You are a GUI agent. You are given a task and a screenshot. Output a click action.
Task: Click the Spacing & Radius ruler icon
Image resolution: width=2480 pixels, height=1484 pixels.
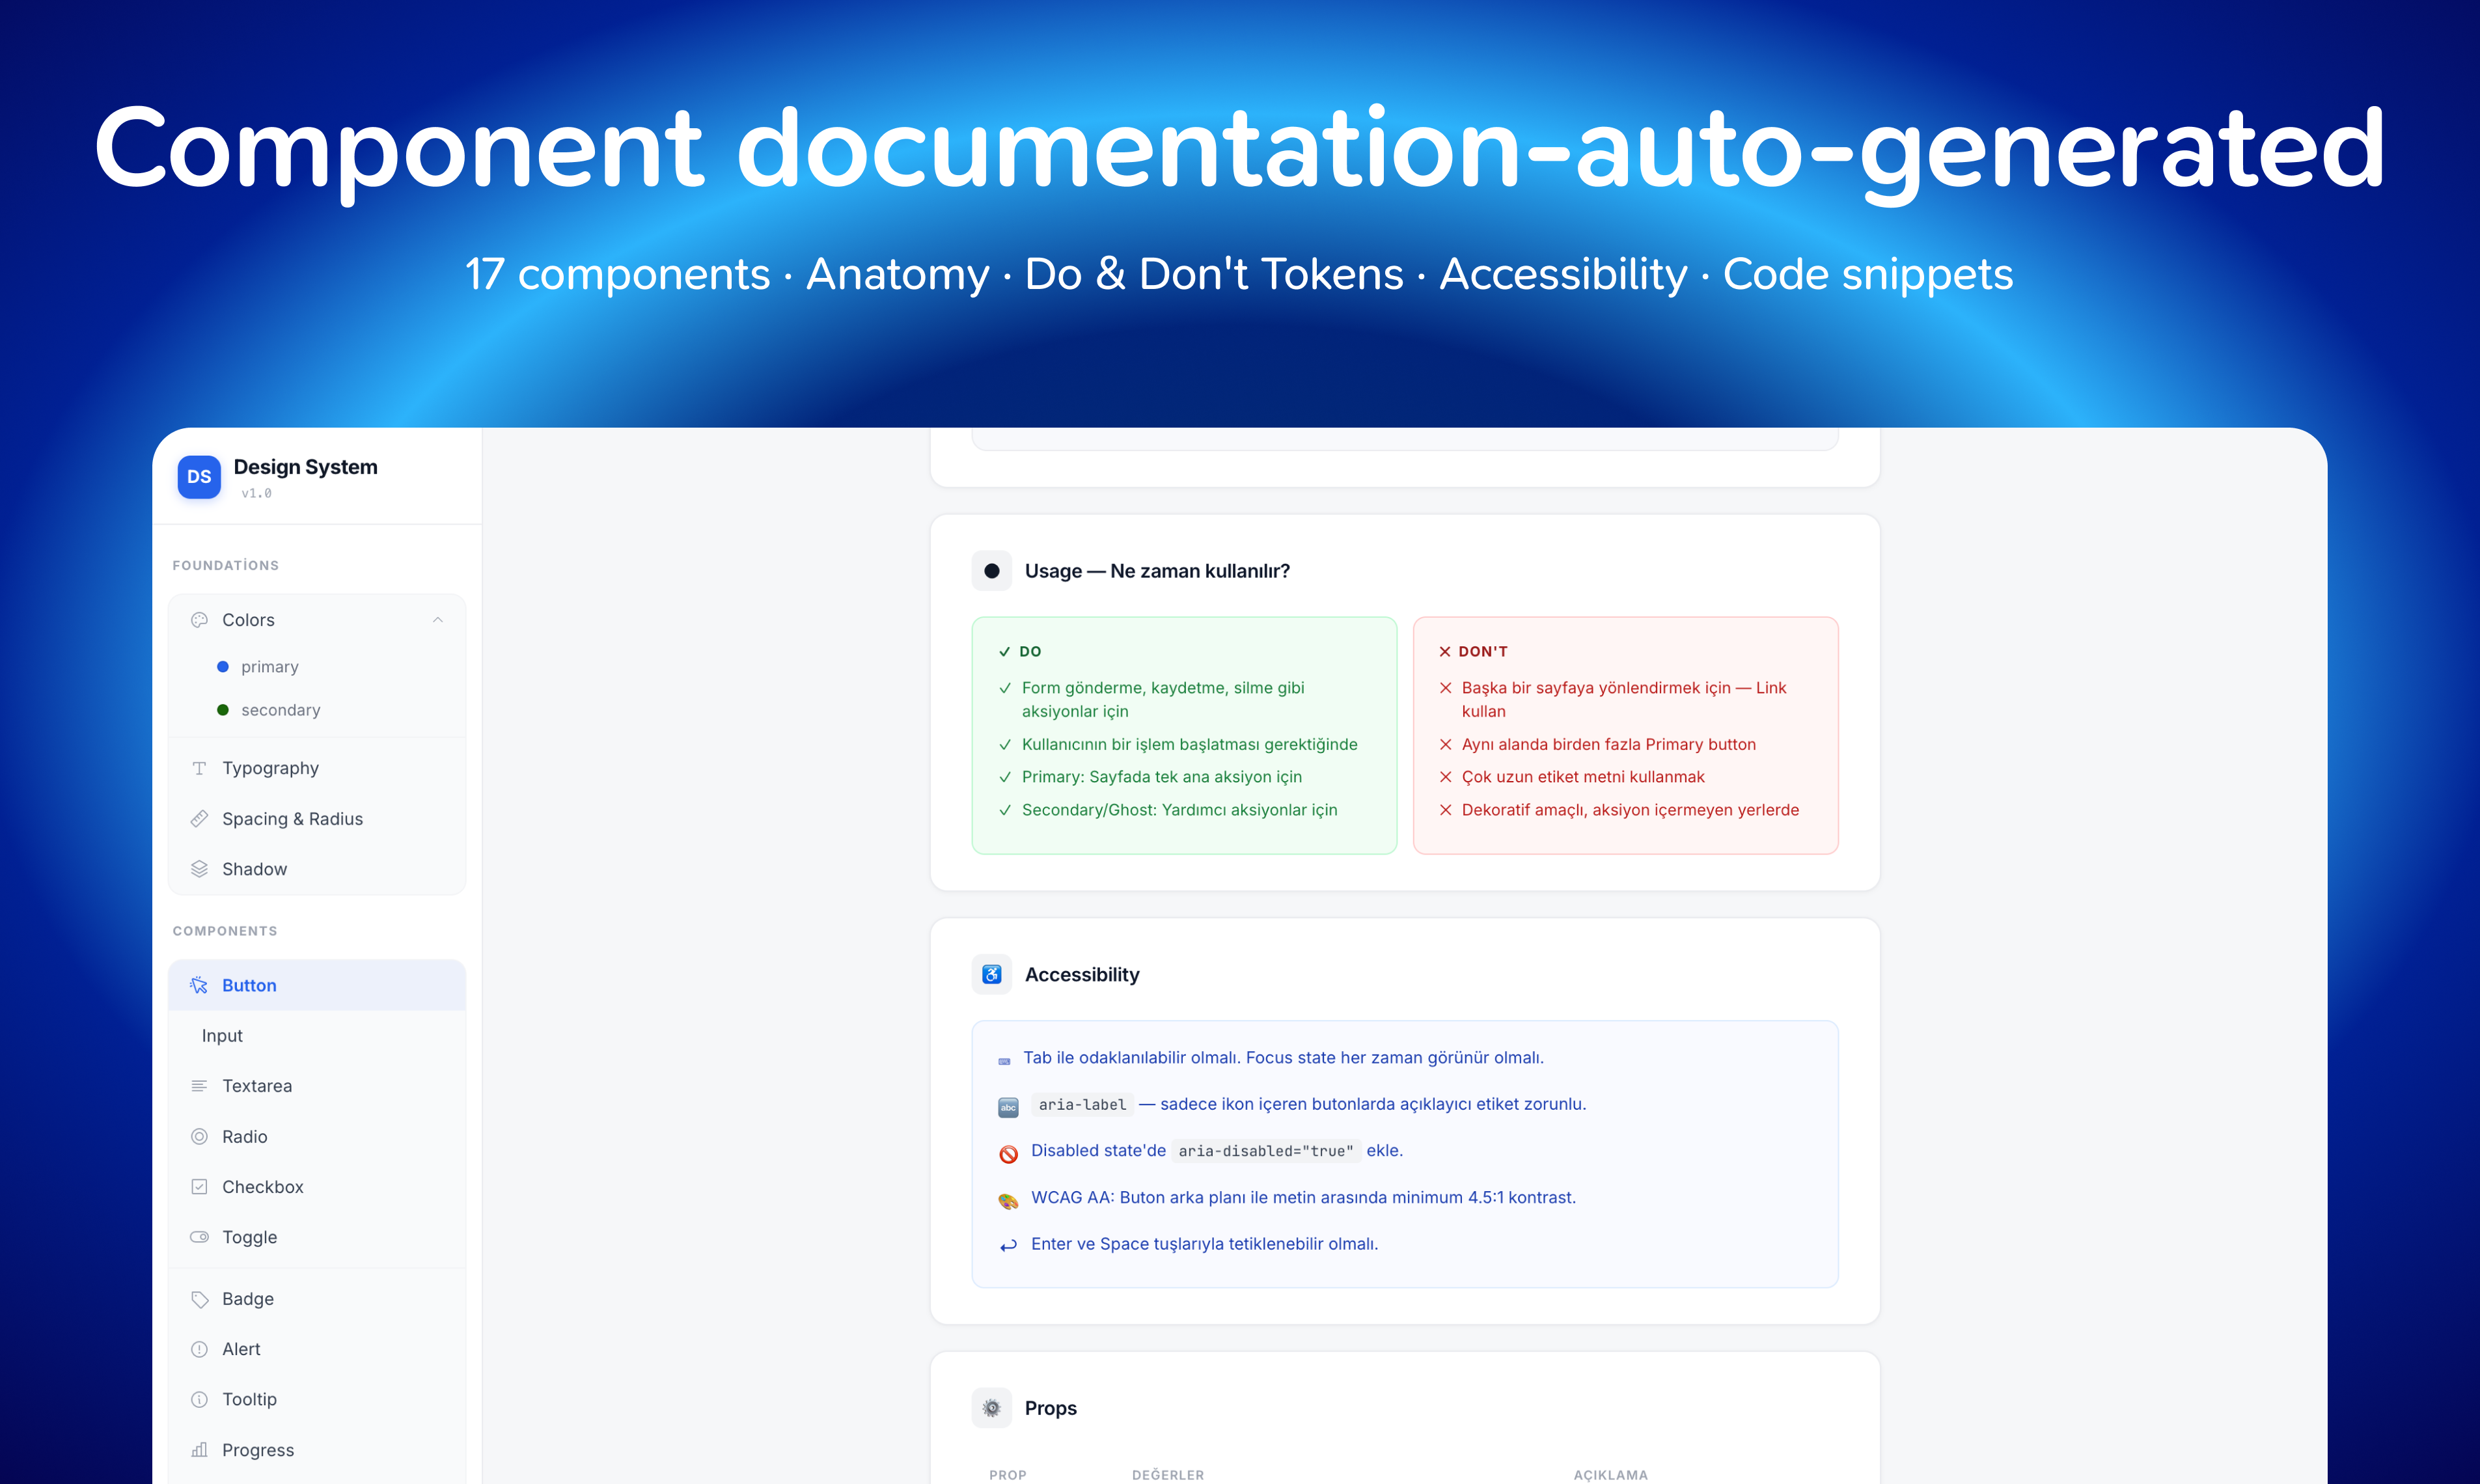199,819
